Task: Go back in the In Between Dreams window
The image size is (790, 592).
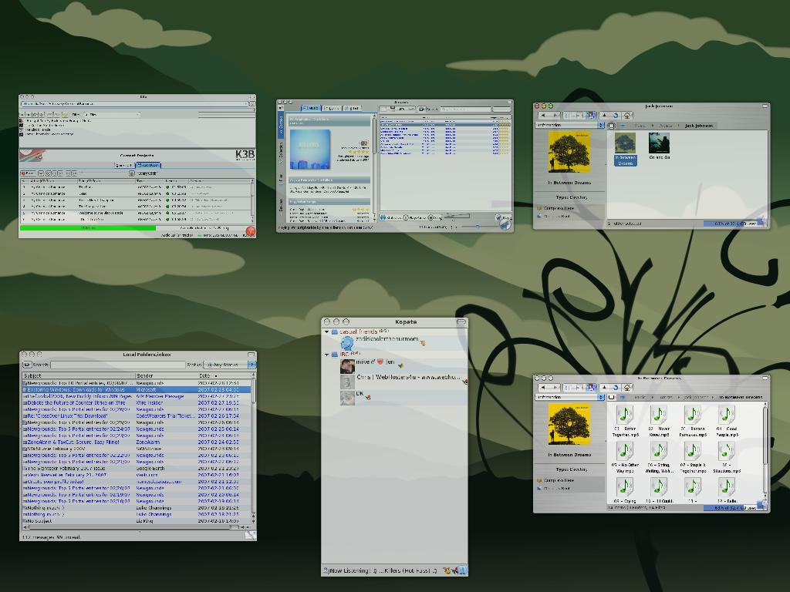Action: tap(544, 387)
